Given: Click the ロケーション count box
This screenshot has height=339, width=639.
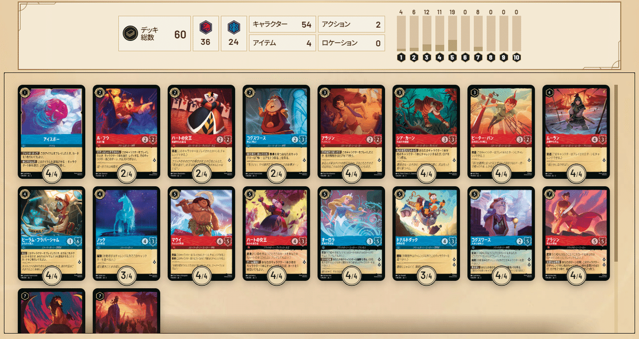Looking at the screenshot, I should point(351,43).
